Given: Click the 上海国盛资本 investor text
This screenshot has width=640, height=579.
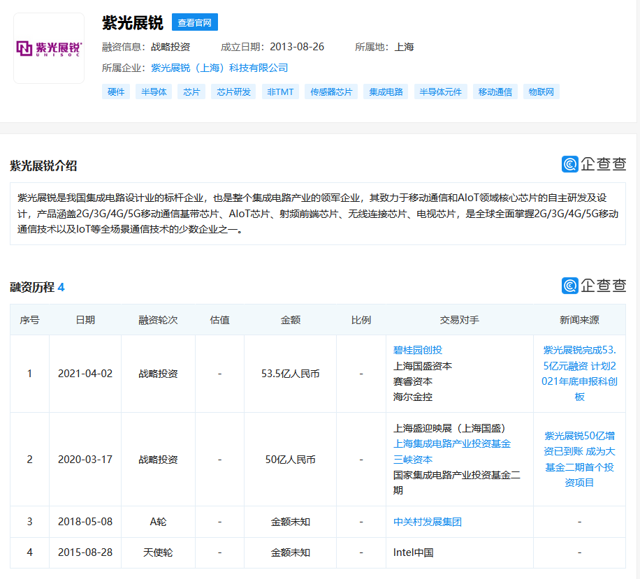Looking at the screenshot, I should [x=423, y=366].
